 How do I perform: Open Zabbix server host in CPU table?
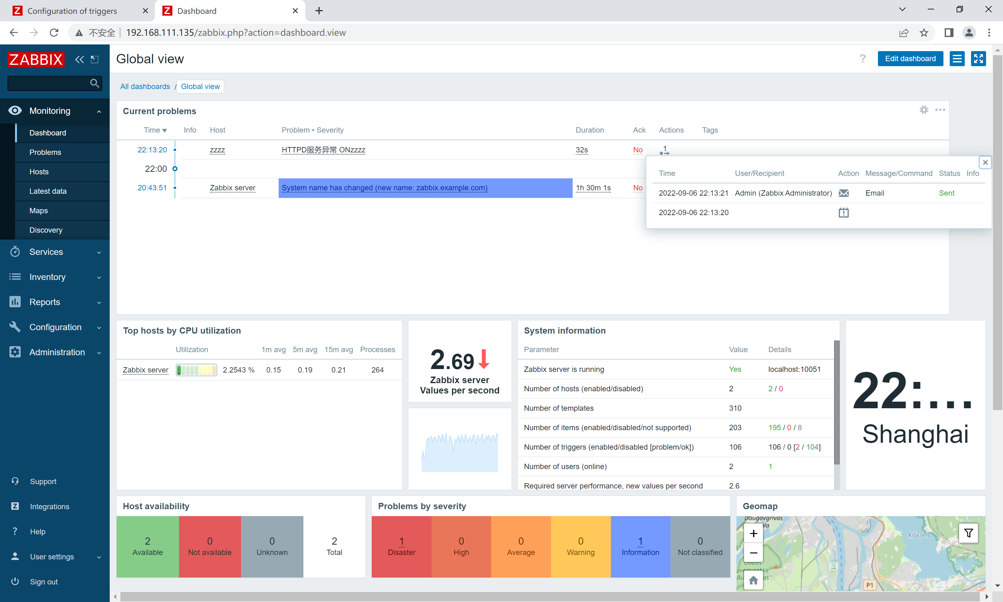pos(145,370)
